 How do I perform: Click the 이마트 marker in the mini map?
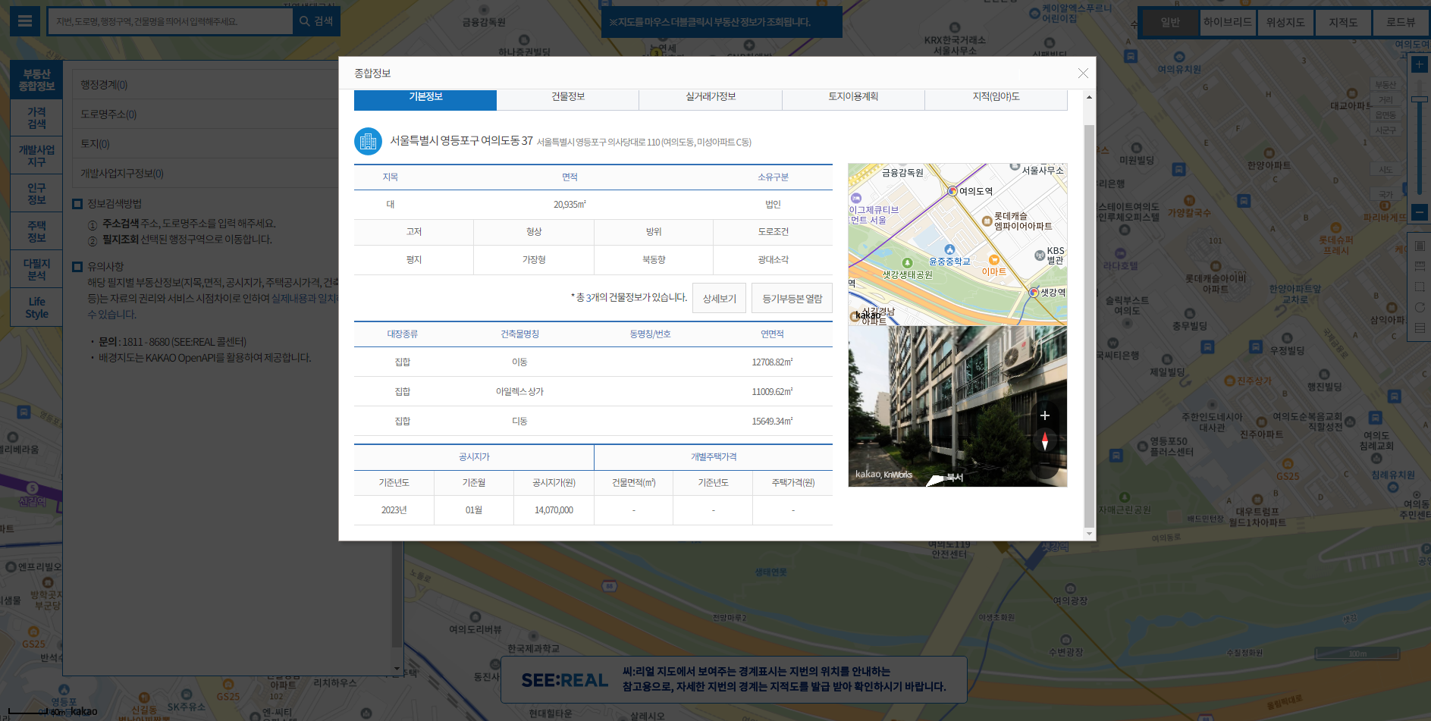click(x=993, y=260)
